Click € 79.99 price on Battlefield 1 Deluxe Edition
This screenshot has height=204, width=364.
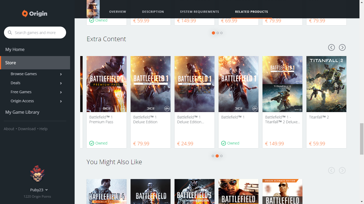(x=141, y=144)
